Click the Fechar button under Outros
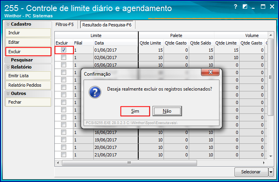279x182 pixels. pos(28,102)
